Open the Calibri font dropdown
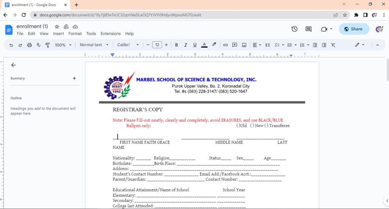The height and width of the screenshot is (209, 389). 128,45
